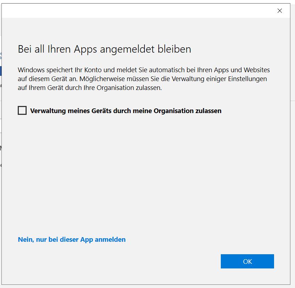Screen dimensions: 295x288
Task: Click the text line starting 'auf diesem Gerät an'
Action: click(142, 79)
